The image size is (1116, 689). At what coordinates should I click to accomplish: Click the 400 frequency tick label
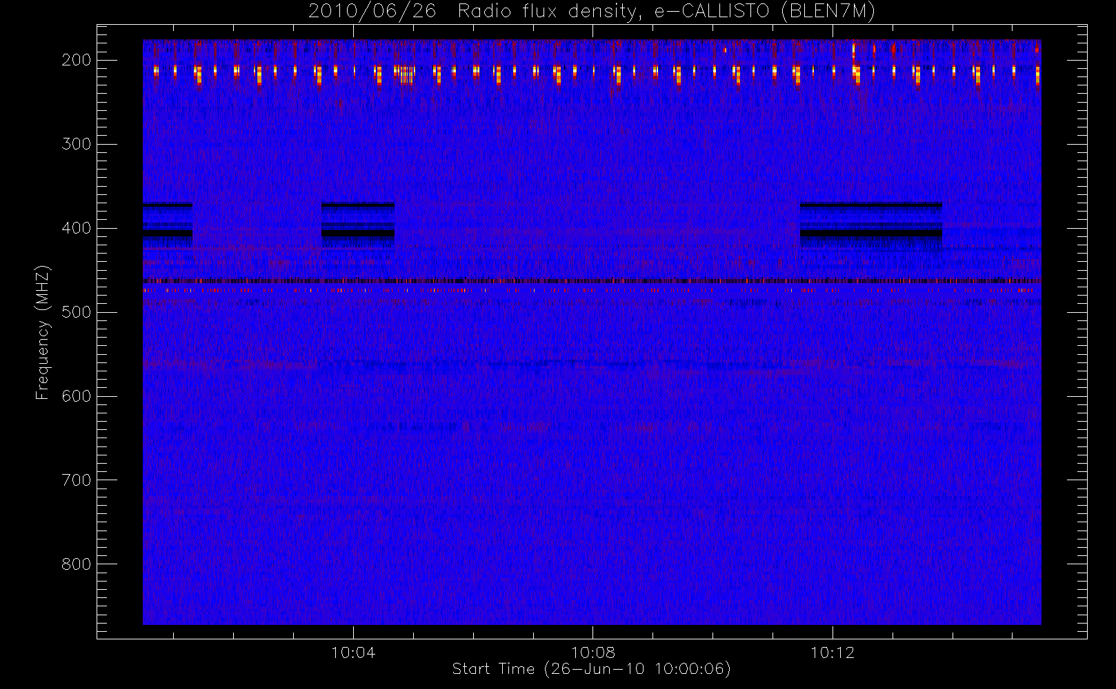77,228
